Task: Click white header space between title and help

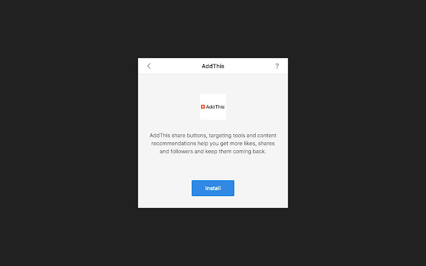Action: tap(250, 66)
